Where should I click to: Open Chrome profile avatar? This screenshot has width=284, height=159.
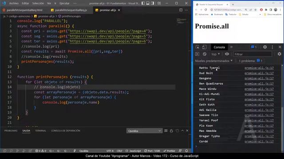[x=276, y=10]
